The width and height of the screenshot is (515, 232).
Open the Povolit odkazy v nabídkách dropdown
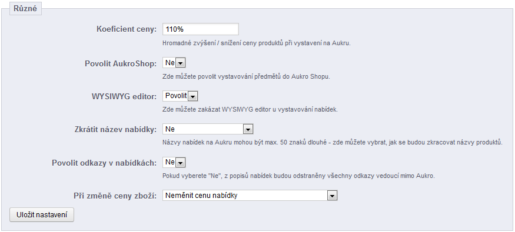(x=175, y=162)
